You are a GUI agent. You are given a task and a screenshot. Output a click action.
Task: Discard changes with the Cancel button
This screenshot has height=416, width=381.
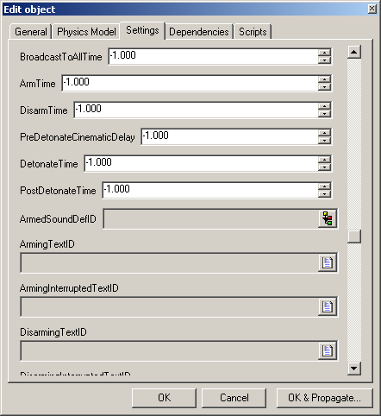click(234, 398)
